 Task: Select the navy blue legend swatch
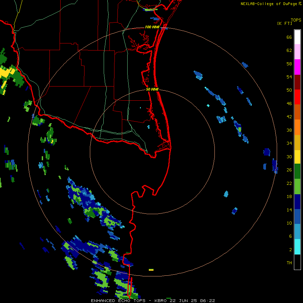[x=297, y=202]
